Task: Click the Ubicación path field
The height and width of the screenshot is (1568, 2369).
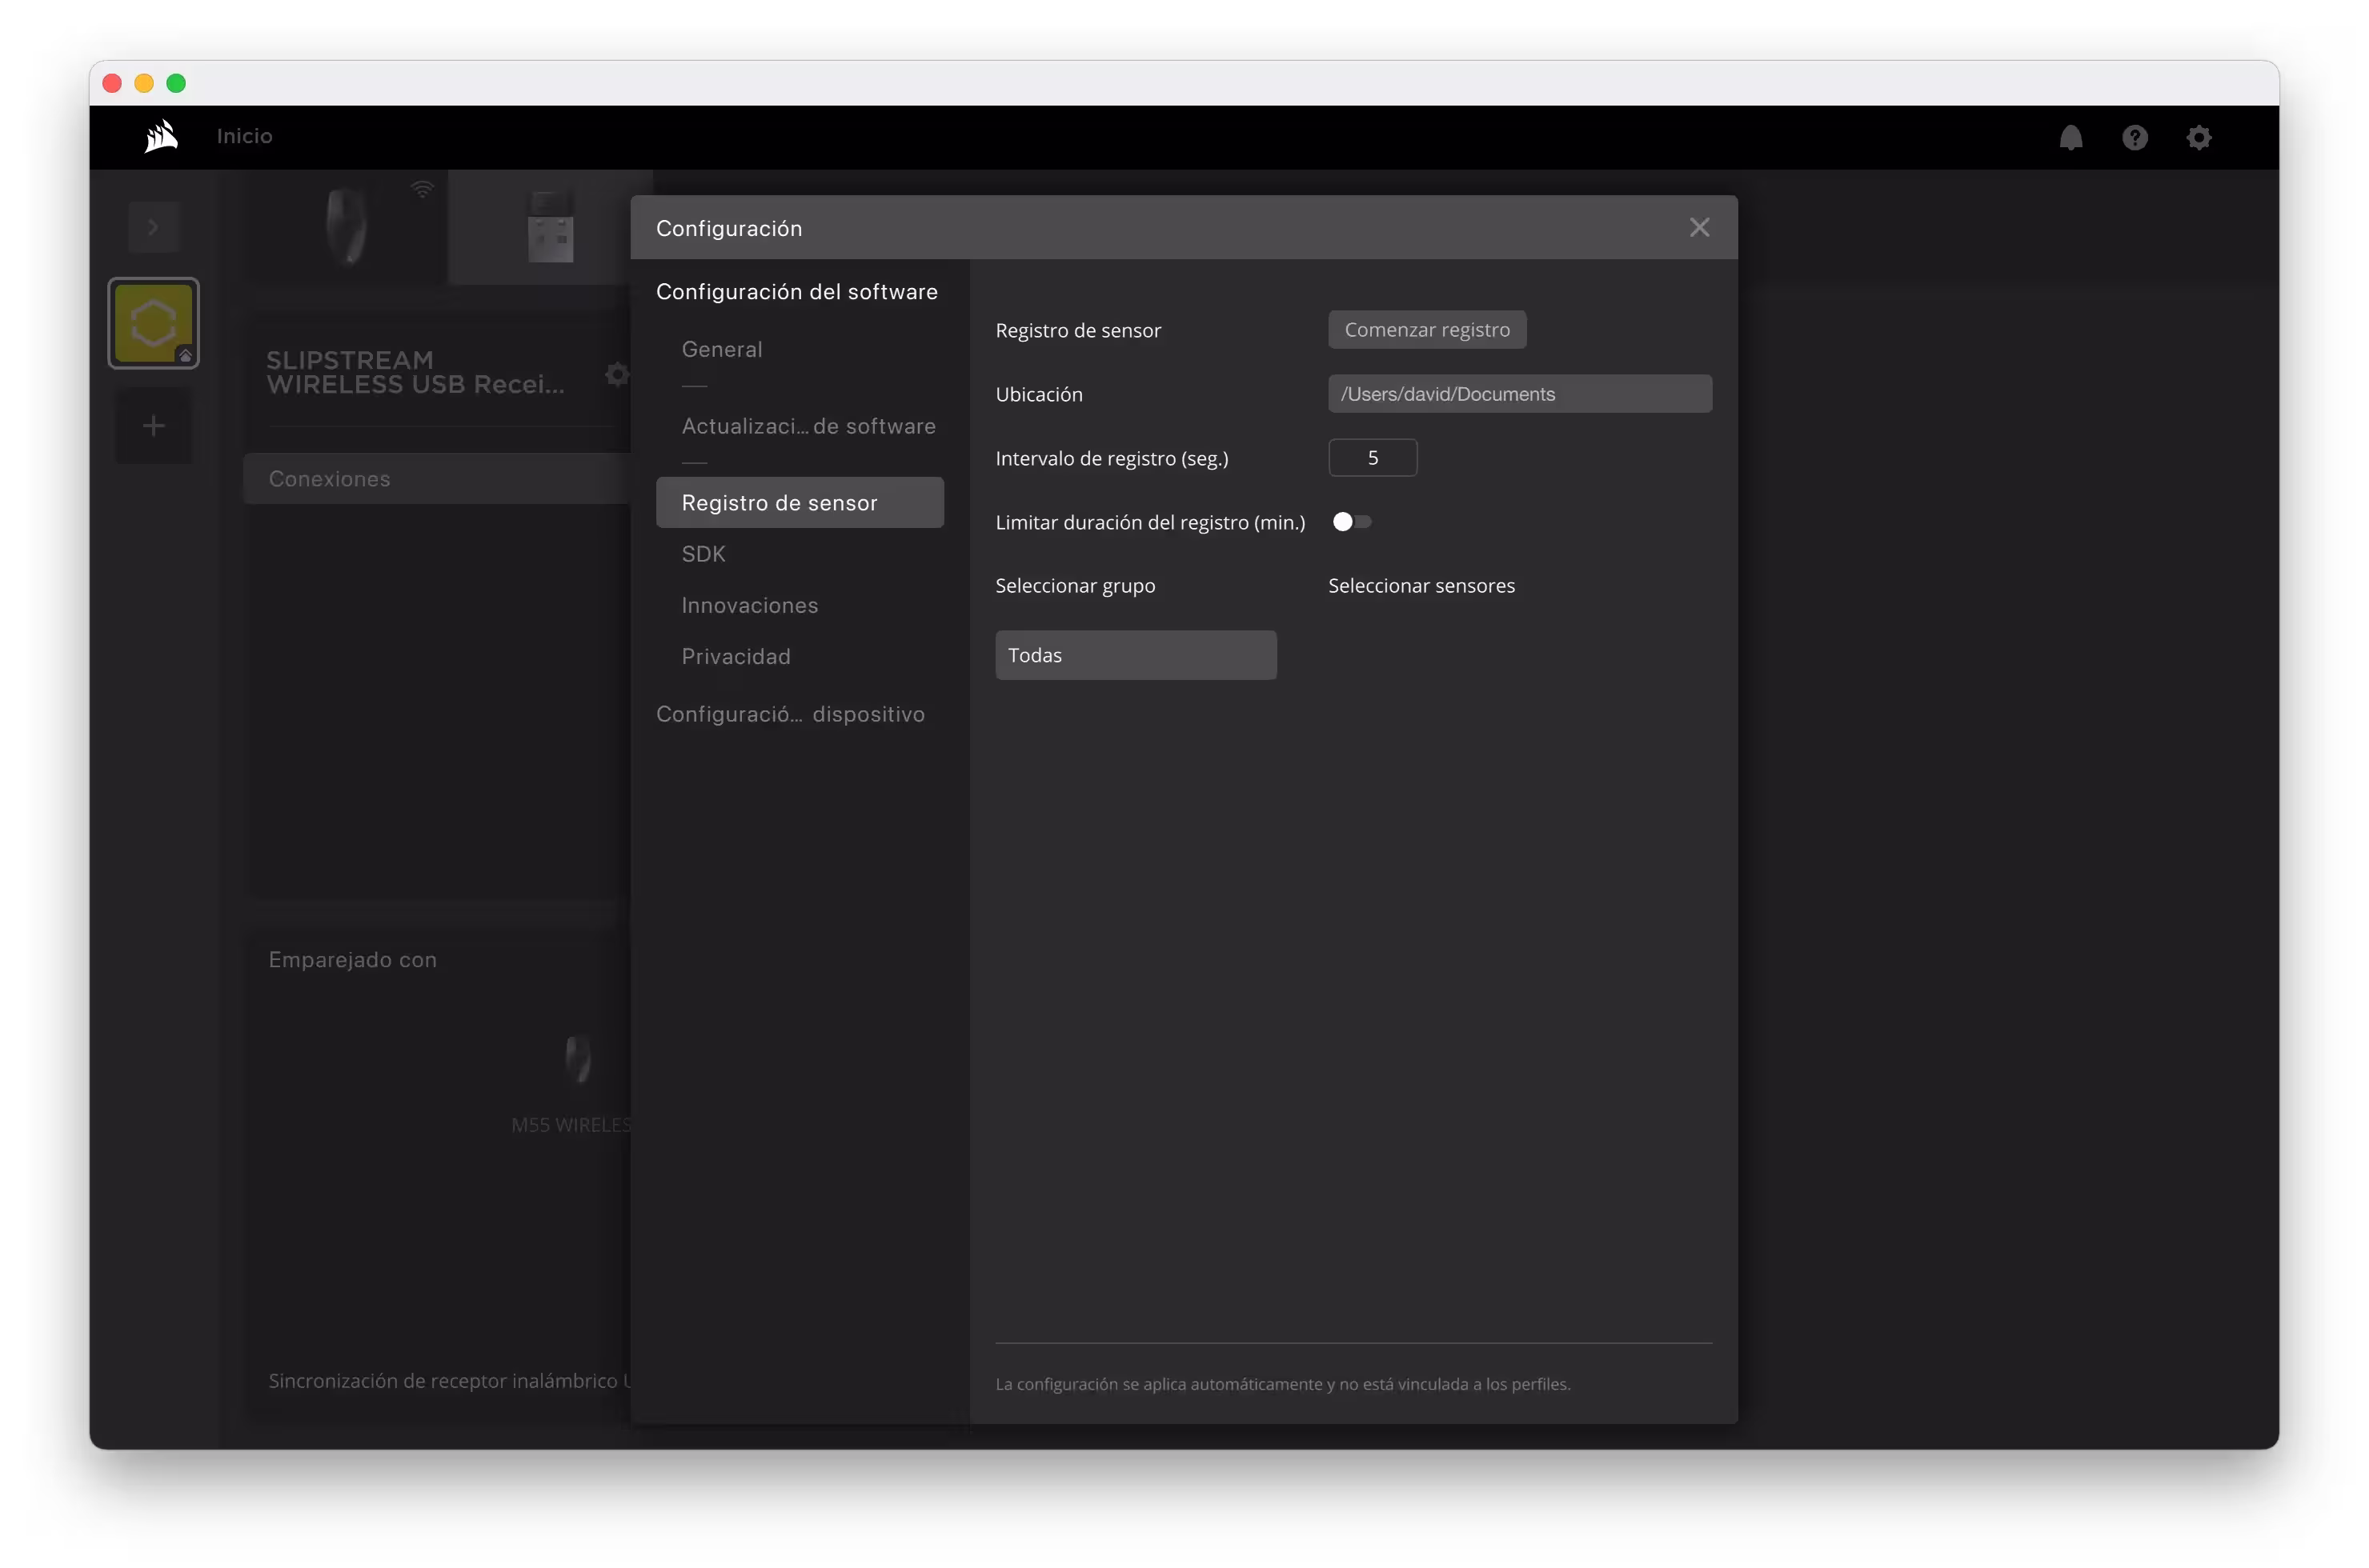Action: (x=1519, y=394)
